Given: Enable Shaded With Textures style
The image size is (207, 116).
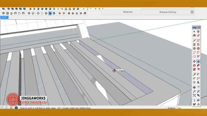Looking at the screenshot, I should [x=50, y=13].
